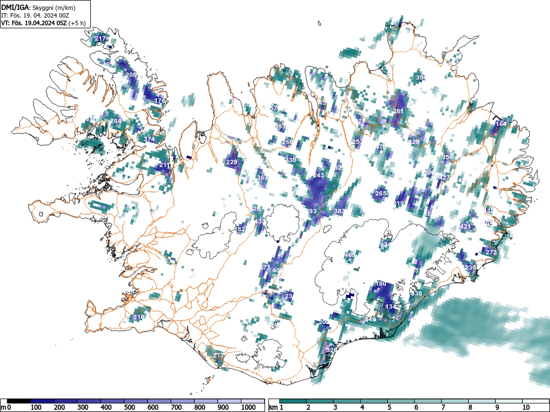Screen dimensions: 550x412
Task: Click the 400–500 m purple legend swatch
Action: (113, 401)
